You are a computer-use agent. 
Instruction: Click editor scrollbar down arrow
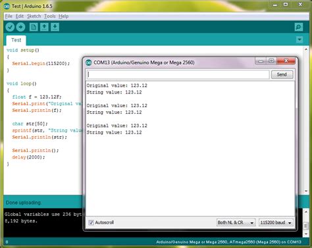point(306,191)
